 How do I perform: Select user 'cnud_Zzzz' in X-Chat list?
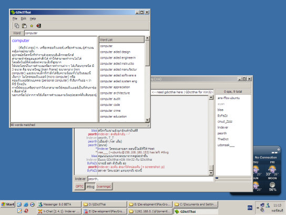[x=225, y=122]
